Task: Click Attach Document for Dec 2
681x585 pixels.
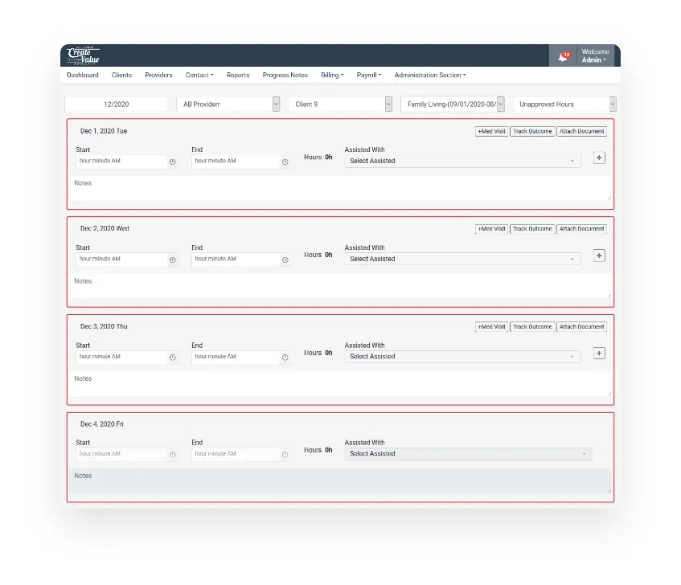Action: click(581, 229)
